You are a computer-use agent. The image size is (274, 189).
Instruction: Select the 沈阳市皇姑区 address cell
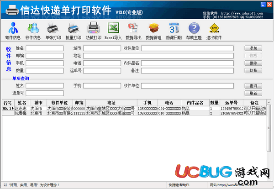pyautogui.click(x=111, y=109)
